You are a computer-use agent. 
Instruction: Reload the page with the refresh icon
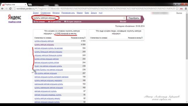pos(11,9)
